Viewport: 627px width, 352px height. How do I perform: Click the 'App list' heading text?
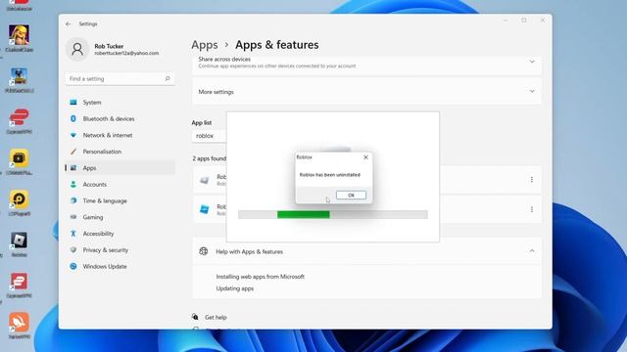pyautogui.click(x=202, y=123)
